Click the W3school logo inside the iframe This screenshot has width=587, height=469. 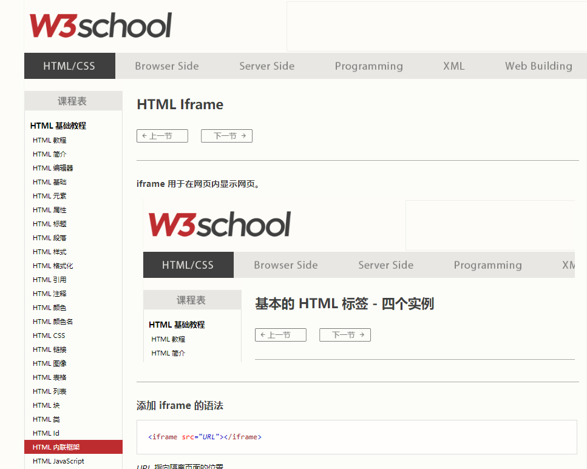(x=219, y=224)
